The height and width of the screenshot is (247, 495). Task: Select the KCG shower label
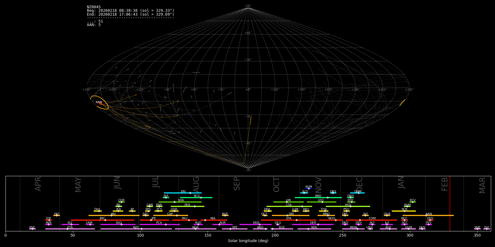coord(197,196)
